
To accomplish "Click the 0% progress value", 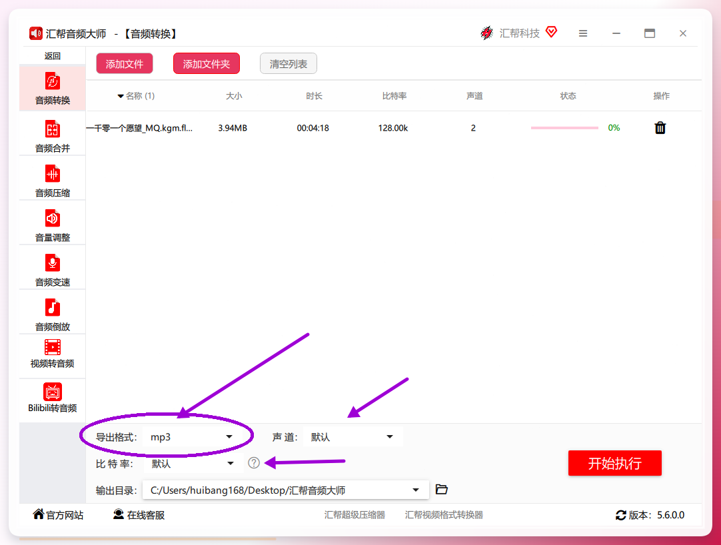I will [x=614, y=128].
